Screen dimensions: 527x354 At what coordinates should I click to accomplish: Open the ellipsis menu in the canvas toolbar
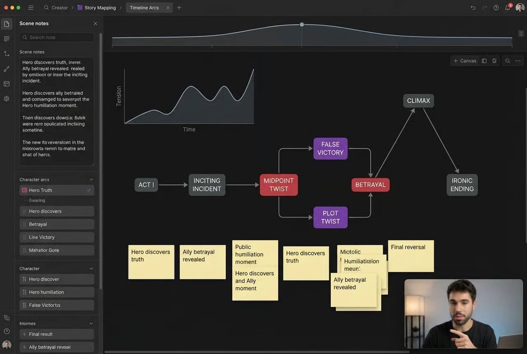[518, 61]
